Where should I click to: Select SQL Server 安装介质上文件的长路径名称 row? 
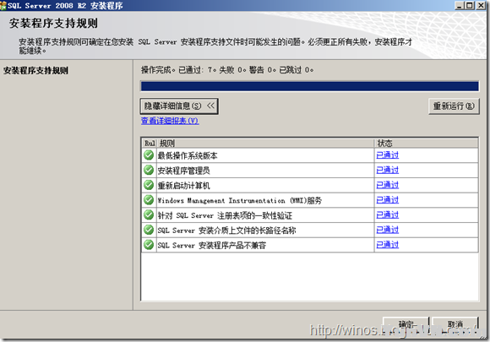point(310,231)
